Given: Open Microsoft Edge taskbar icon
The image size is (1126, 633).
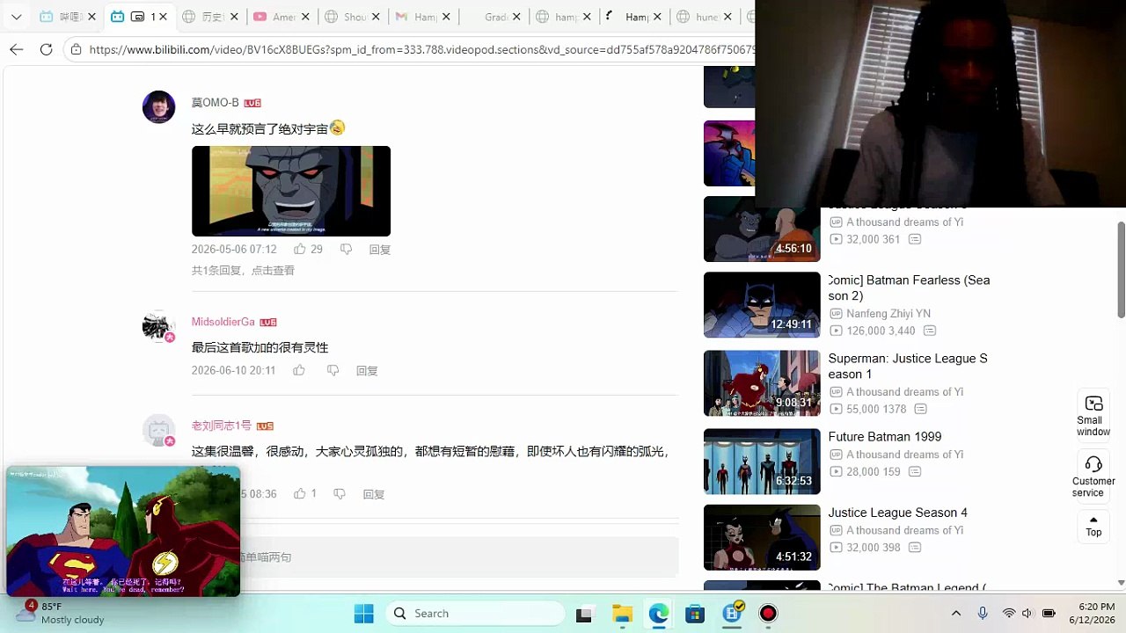Looking at the screenshot, I should click(x=659, y=614).
